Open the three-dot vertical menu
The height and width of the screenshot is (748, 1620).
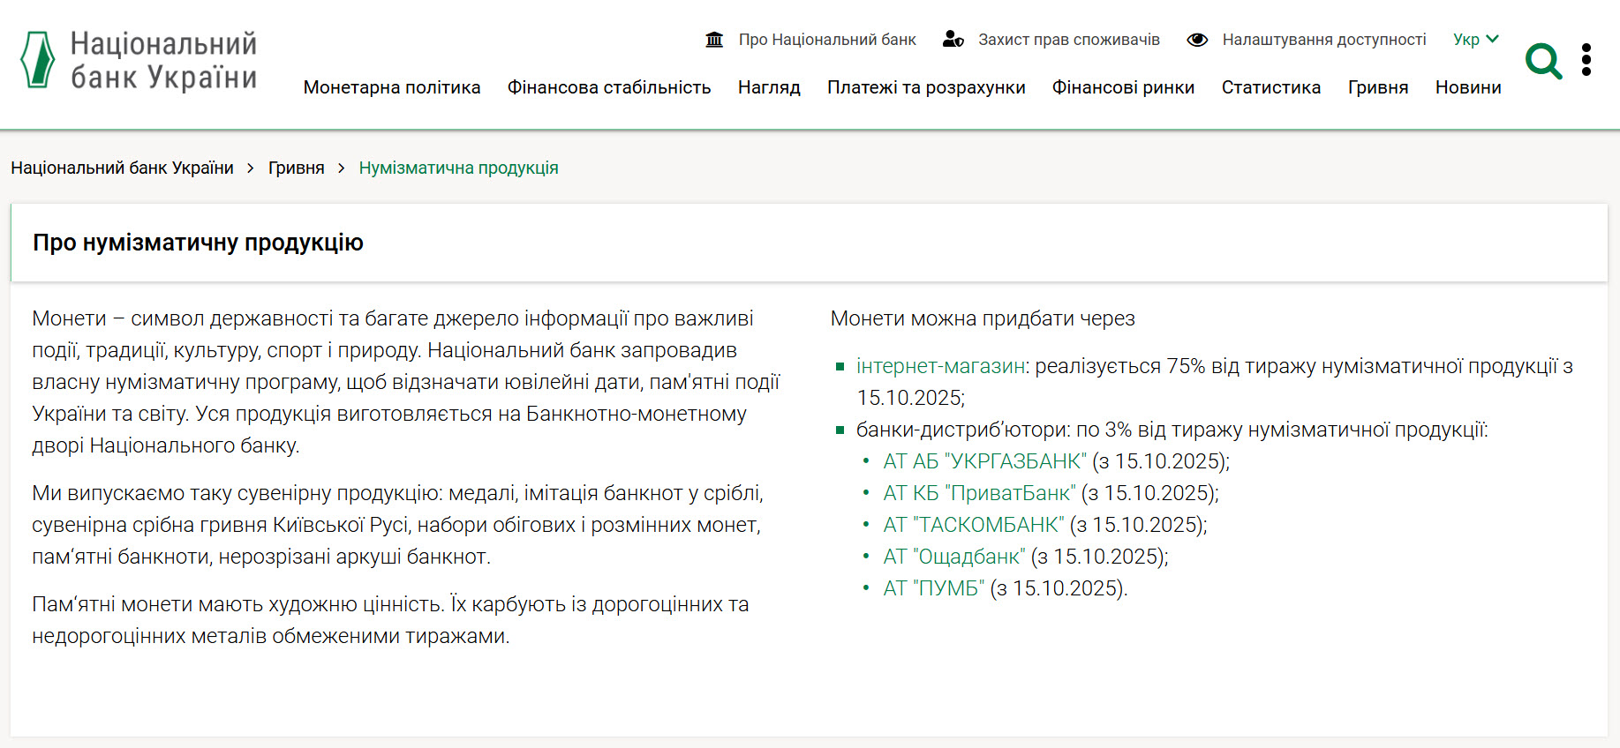pyautogui.click(x=1586, y=60)
